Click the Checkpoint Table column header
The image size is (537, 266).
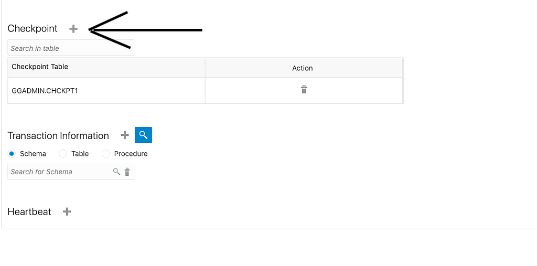[106, 68]
